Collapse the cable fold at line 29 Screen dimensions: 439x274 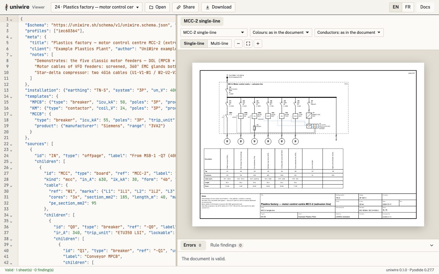pos(11,186)
